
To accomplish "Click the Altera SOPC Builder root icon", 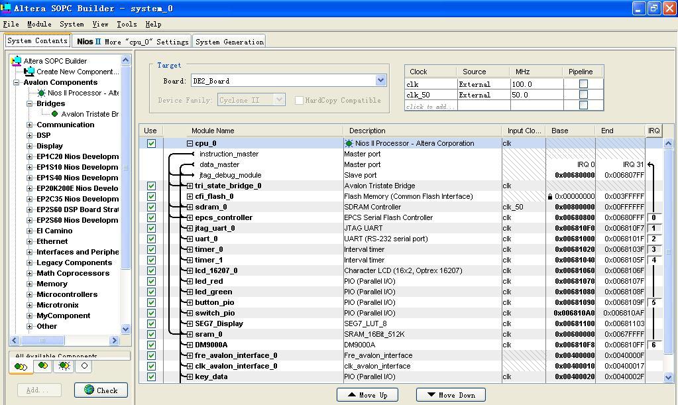I will 16,60.
